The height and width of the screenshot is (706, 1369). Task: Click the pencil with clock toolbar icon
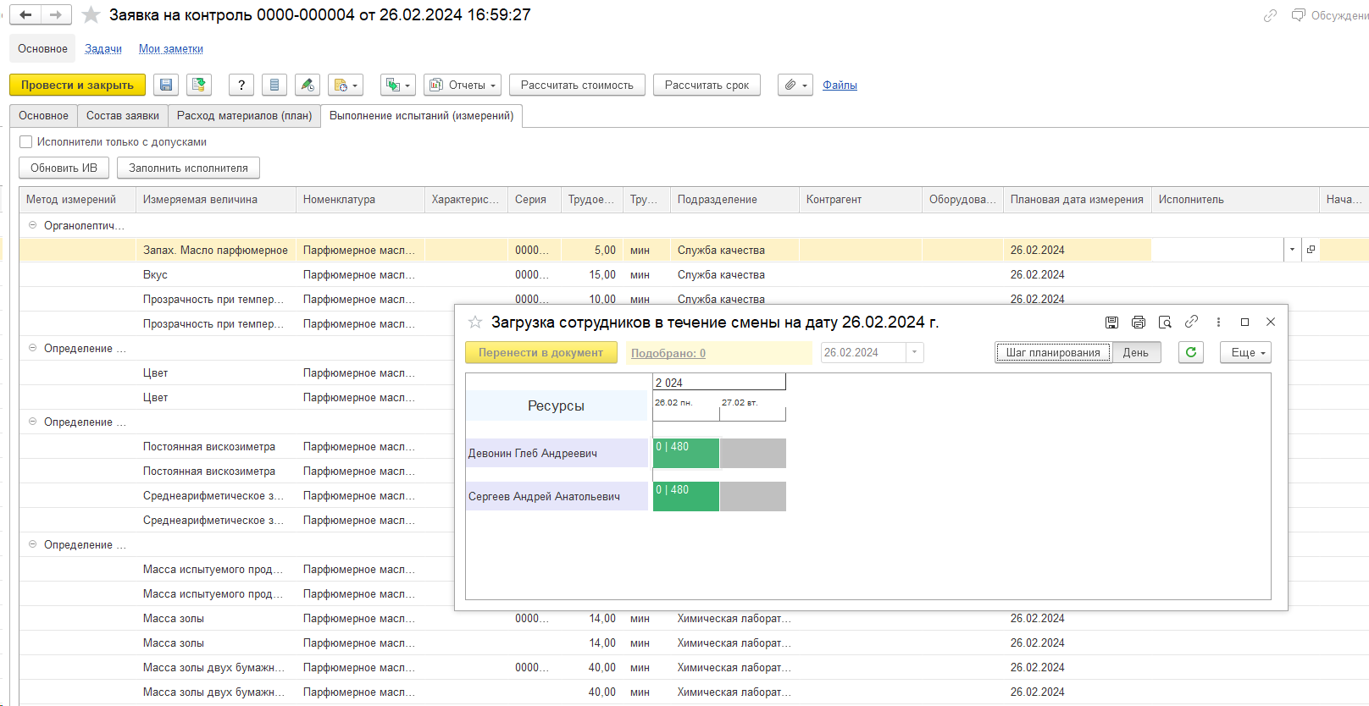[308, 85]
